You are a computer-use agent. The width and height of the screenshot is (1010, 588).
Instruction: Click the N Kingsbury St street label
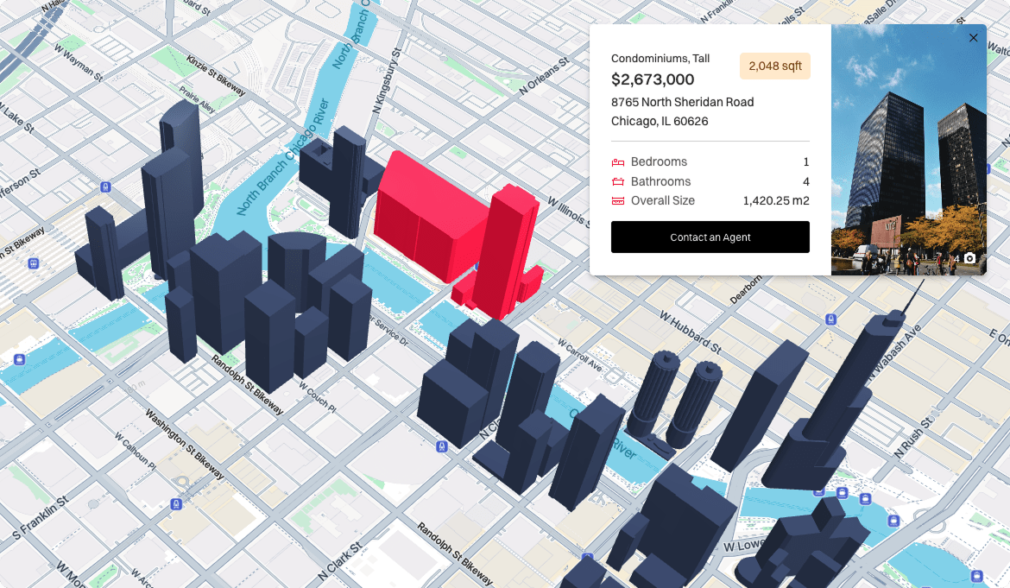[x=387, y=80]
